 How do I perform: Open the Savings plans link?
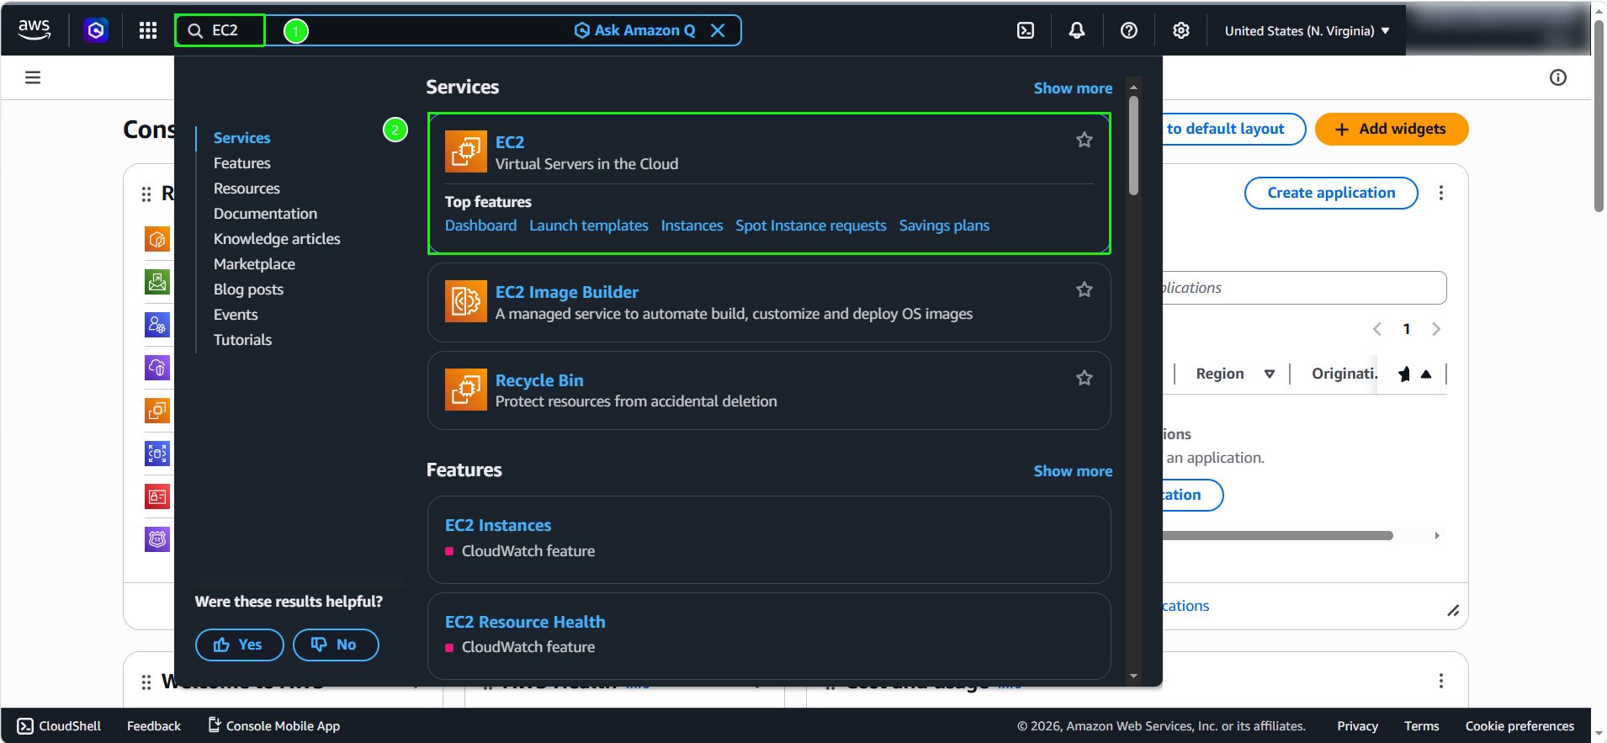[944, 226]
